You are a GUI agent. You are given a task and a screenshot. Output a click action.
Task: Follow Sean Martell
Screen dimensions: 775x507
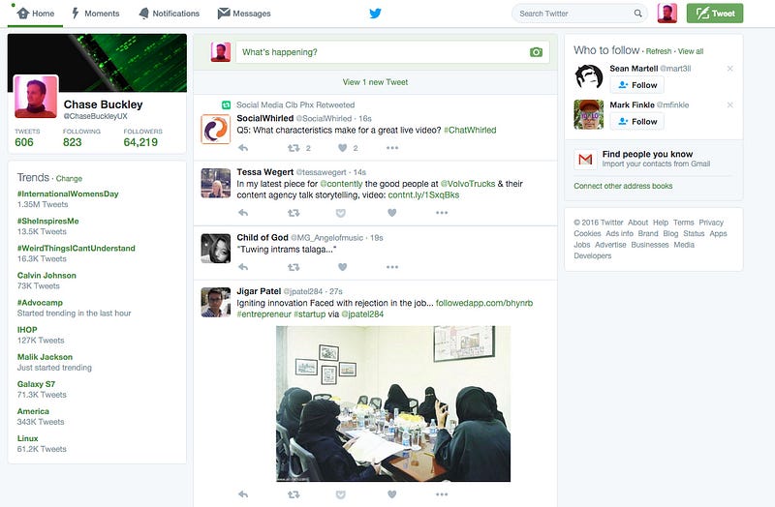pyautogui.click(x=637, y=85)
